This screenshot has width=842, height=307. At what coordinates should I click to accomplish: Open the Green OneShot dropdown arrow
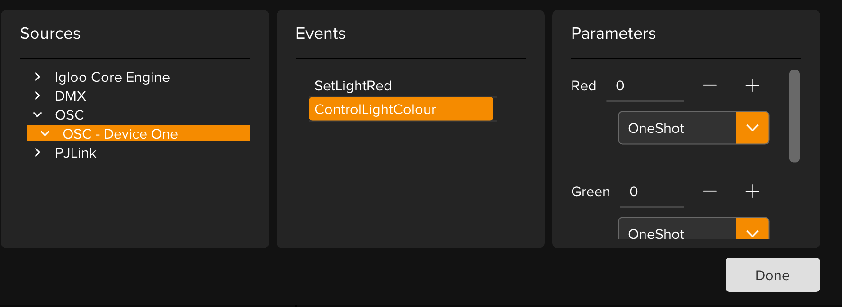752,231
